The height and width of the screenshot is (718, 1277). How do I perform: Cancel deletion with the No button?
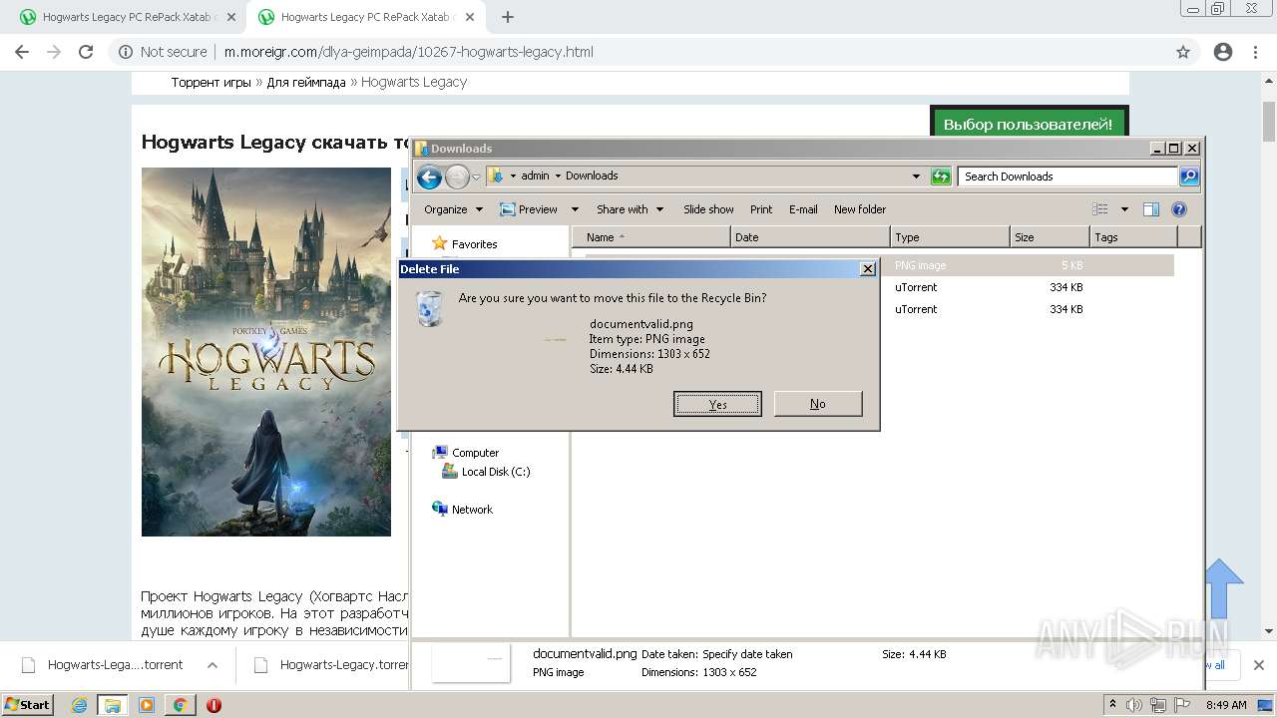pyautogui.click(x=817, y=404)
